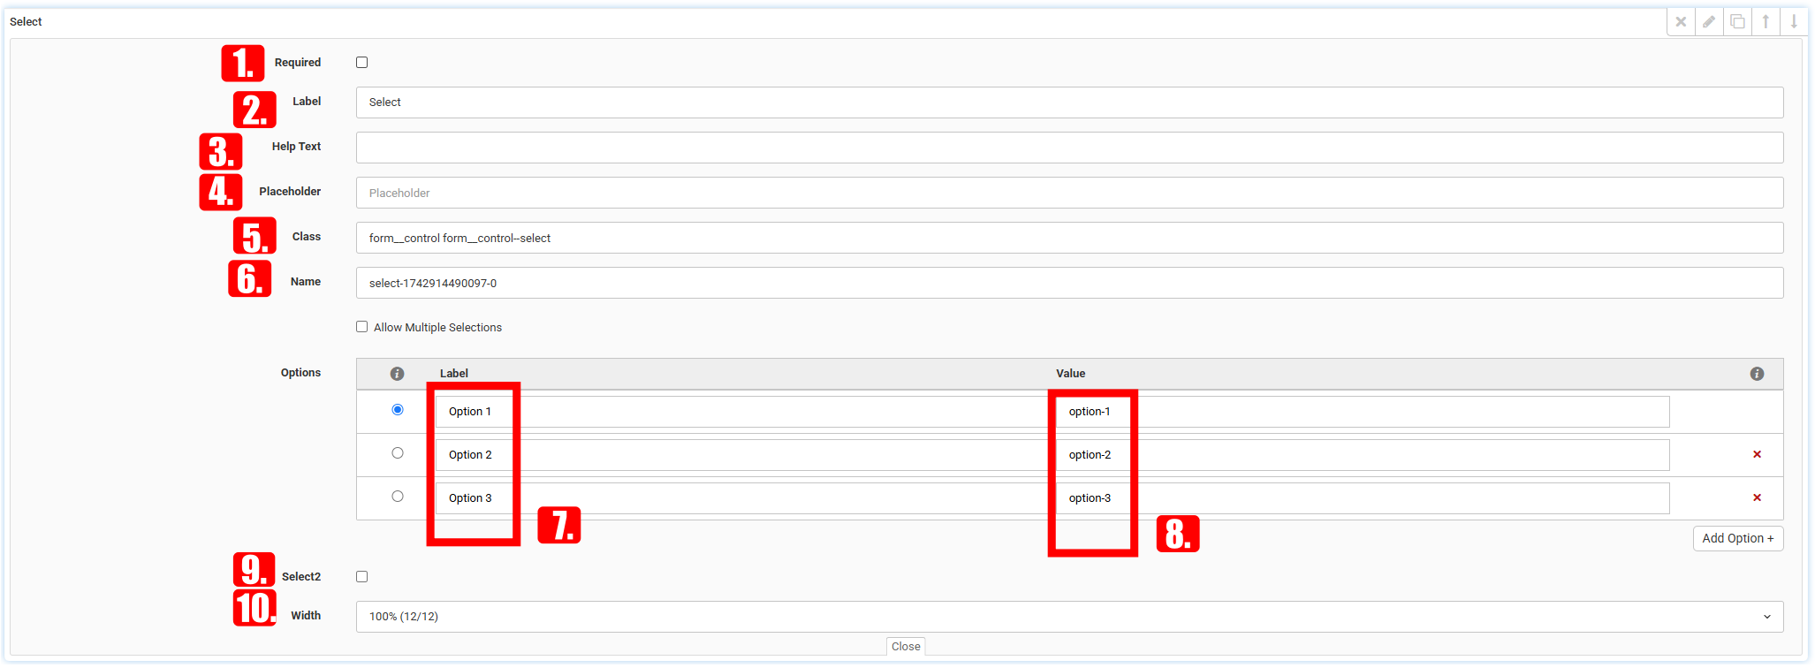Image resolution: width=1815 pixels, height=668 pixels.
Task: Click the option-3 value input
Action: click(1363, 498)
